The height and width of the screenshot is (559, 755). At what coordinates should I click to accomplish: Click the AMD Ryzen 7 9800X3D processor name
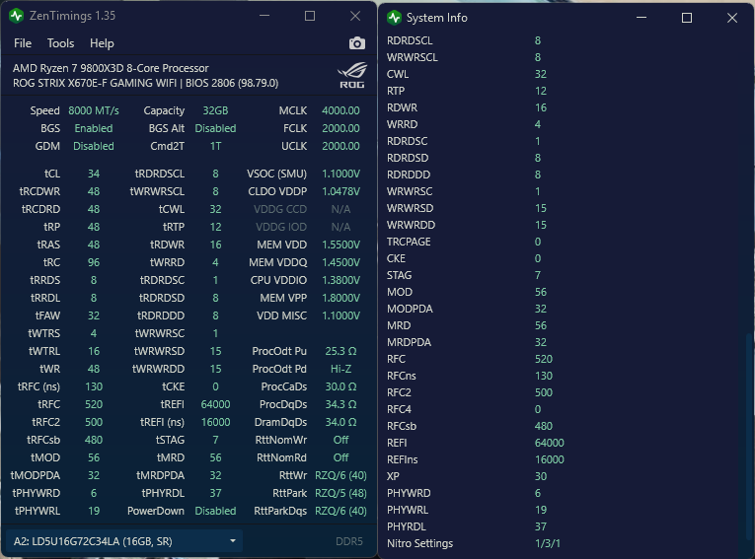click(x=111, y=68)
